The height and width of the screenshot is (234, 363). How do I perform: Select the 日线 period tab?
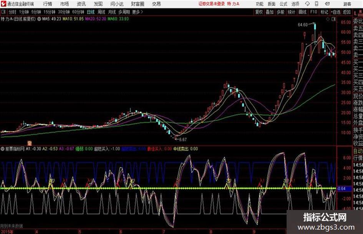(x=91, y=12)
